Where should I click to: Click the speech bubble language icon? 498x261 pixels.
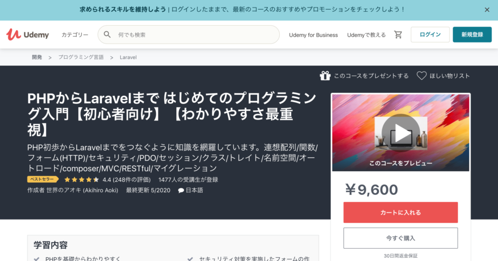(181, 191)
